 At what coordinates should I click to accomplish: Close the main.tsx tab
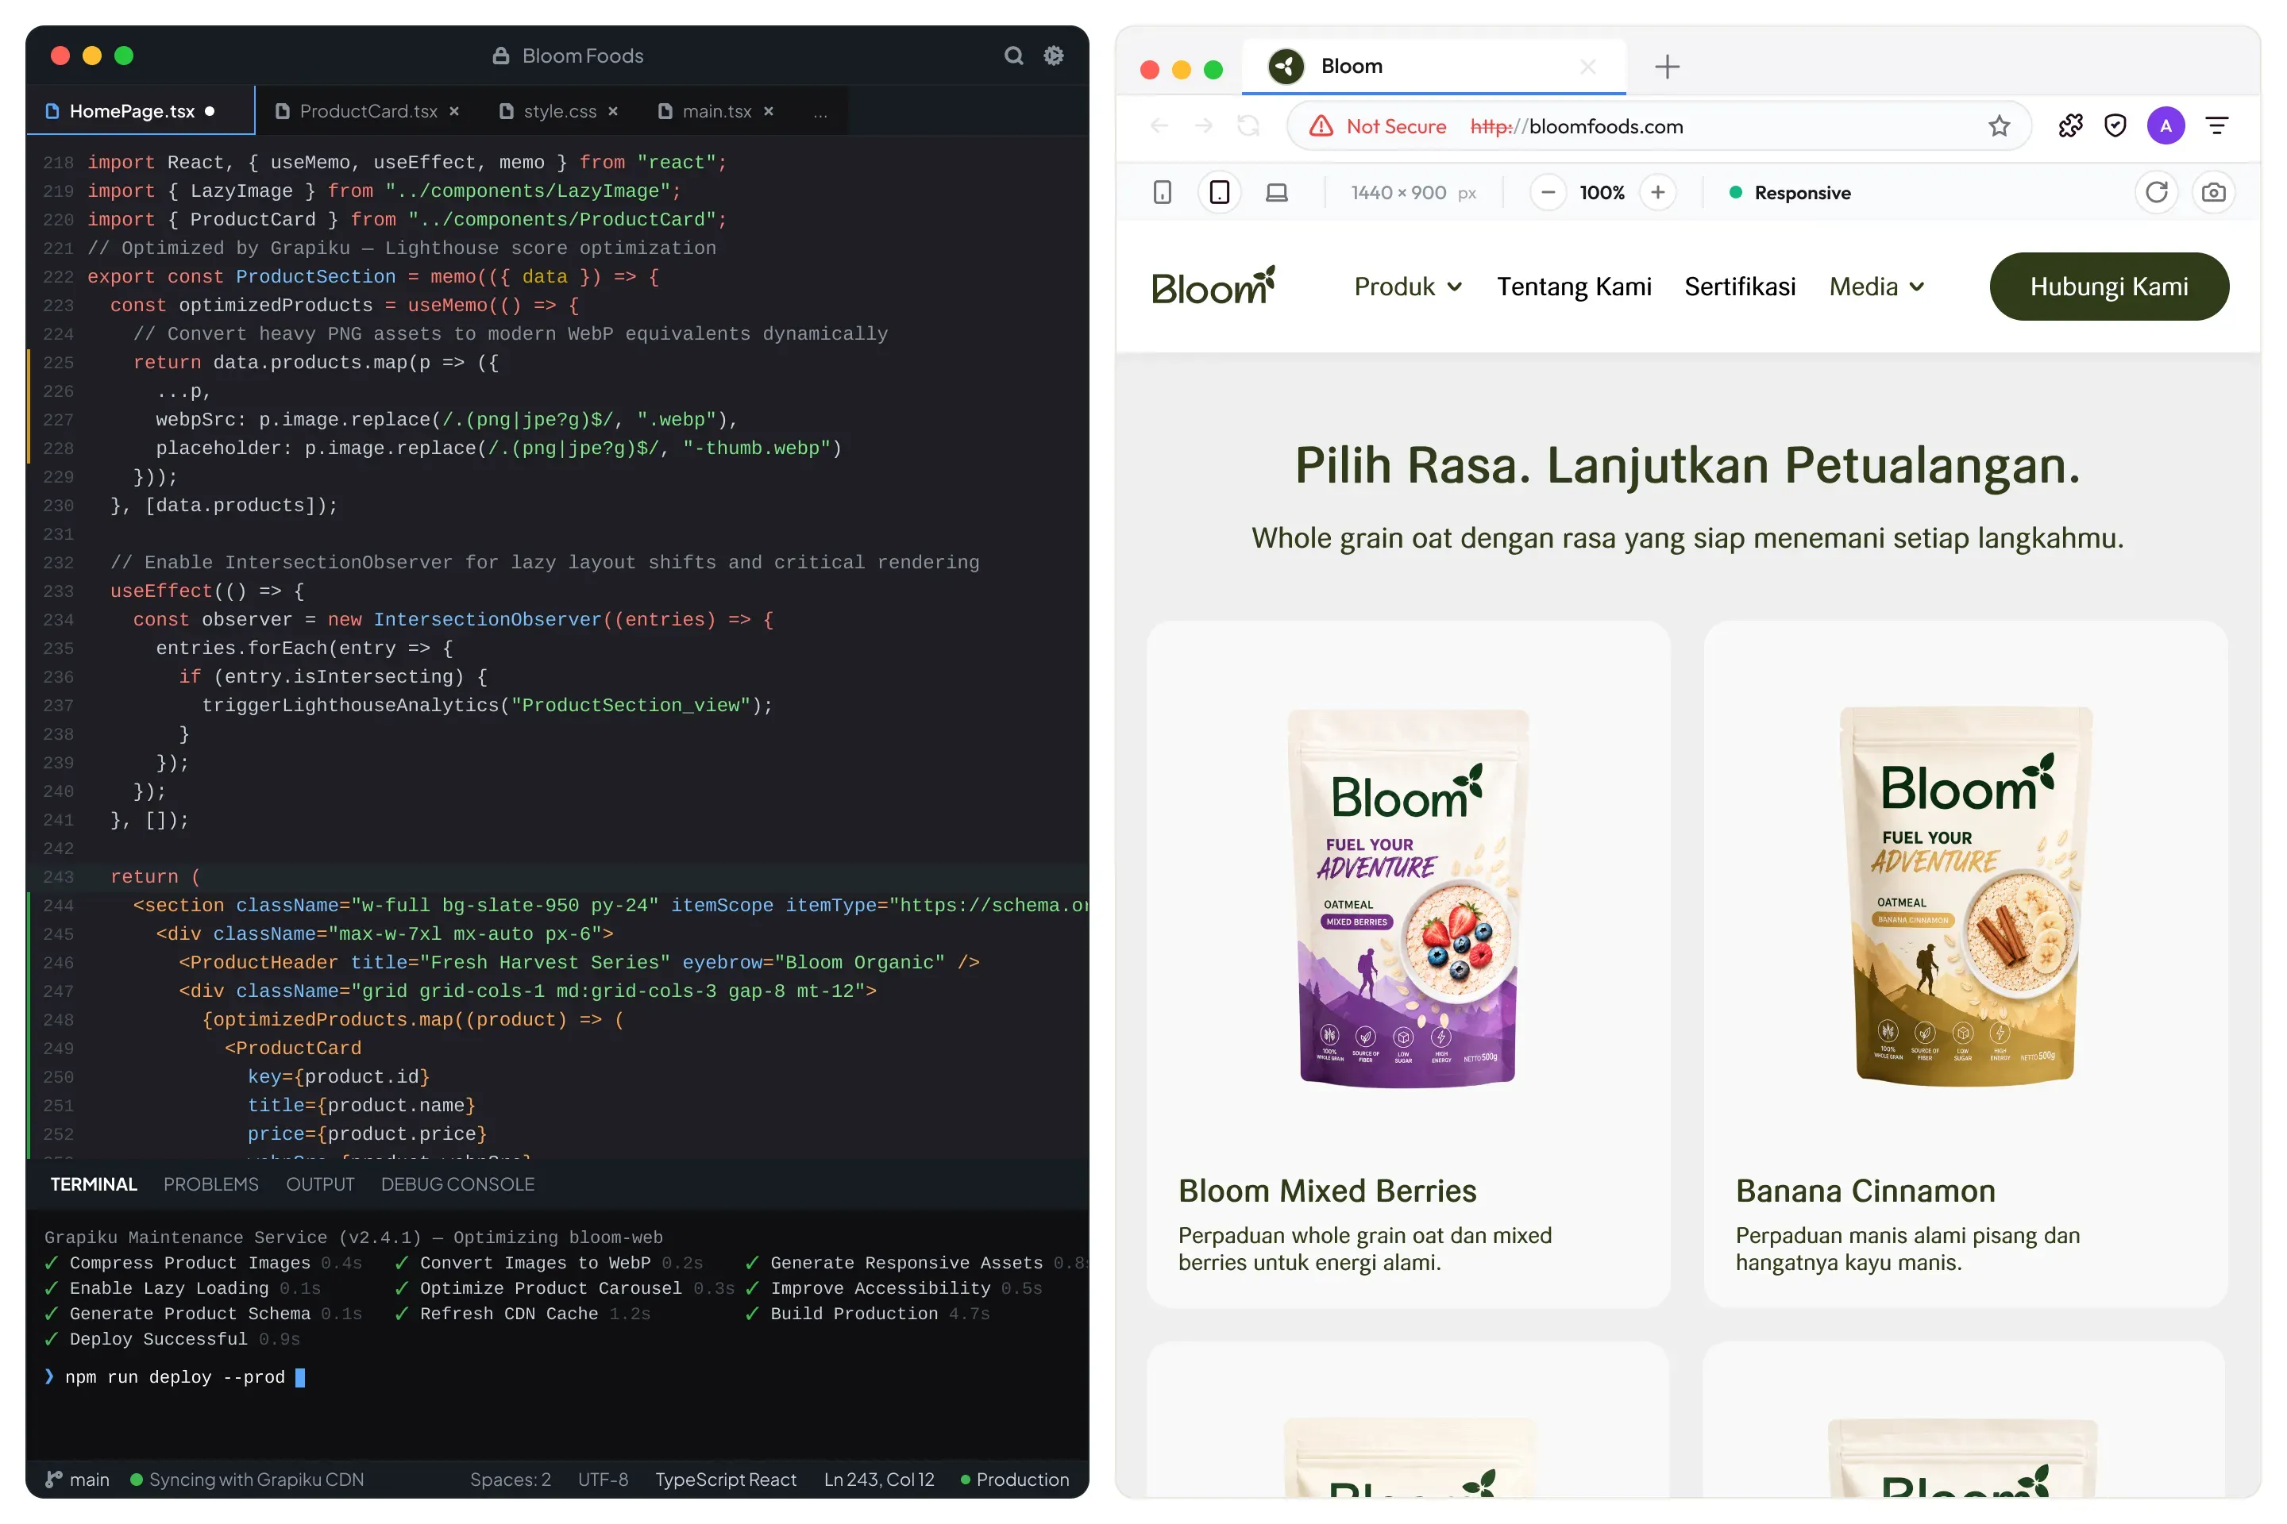point(768,112)
